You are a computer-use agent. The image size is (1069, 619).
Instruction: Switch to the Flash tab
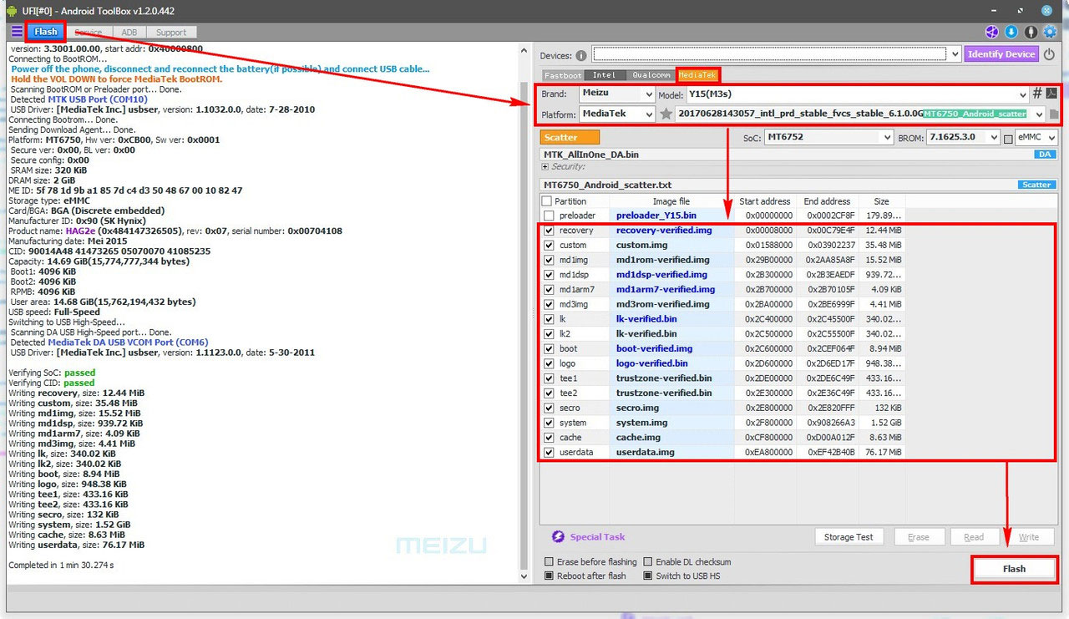(46, 32)
